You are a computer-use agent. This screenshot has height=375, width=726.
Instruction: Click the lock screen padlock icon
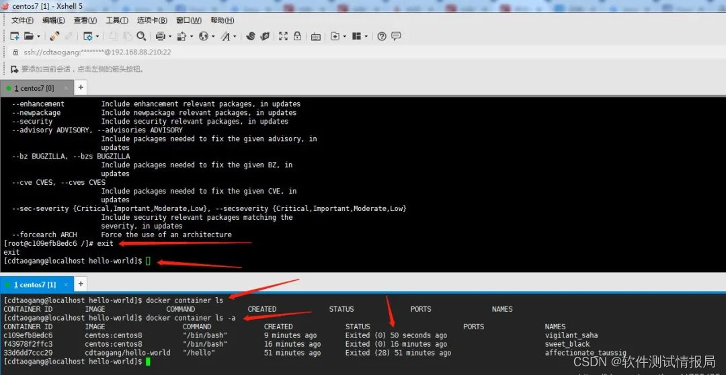point(297,36)
